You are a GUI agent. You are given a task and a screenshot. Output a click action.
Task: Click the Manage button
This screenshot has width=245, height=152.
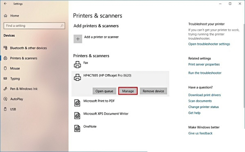(128, 91)
